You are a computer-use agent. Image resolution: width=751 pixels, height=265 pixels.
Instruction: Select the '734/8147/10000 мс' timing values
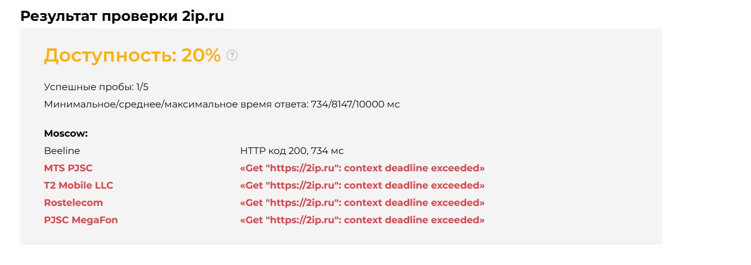[355, 104]
